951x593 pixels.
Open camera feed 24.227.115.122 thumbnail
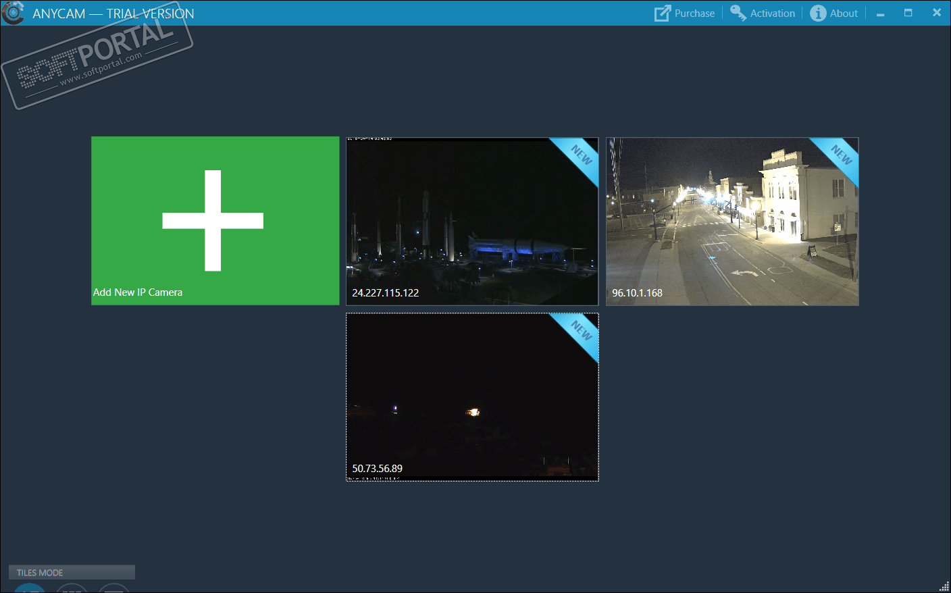pos(472,221)
